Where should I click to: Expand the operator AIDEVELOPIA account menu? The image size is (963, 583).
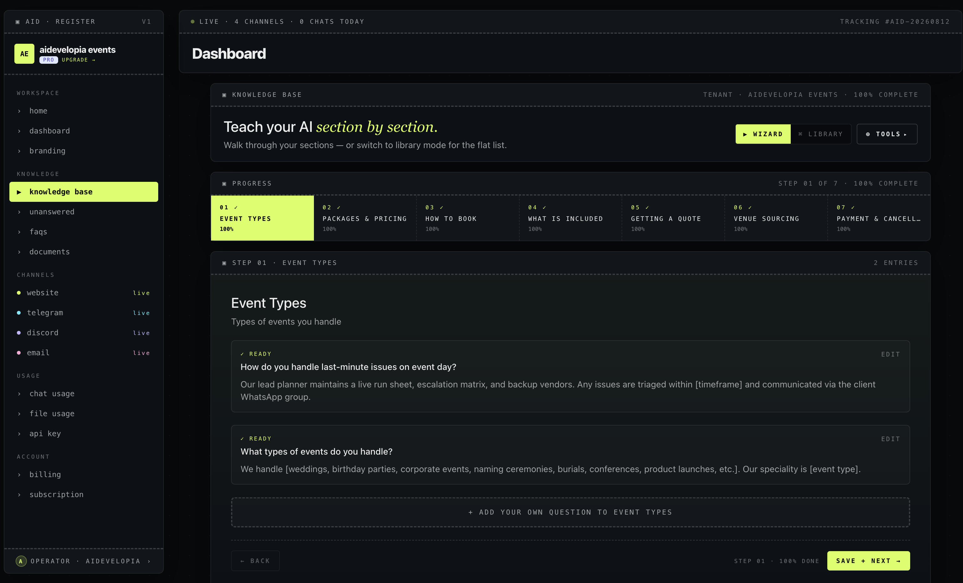(84, 561)
